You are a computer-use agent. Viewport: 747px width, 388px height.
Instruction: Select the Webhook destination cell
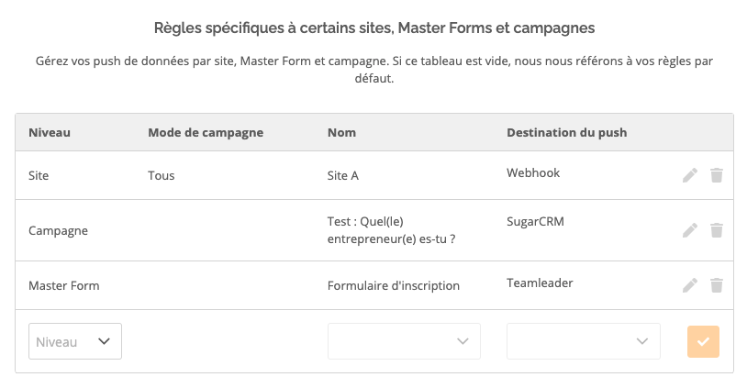pyautogui.click(x=533, y=172)
